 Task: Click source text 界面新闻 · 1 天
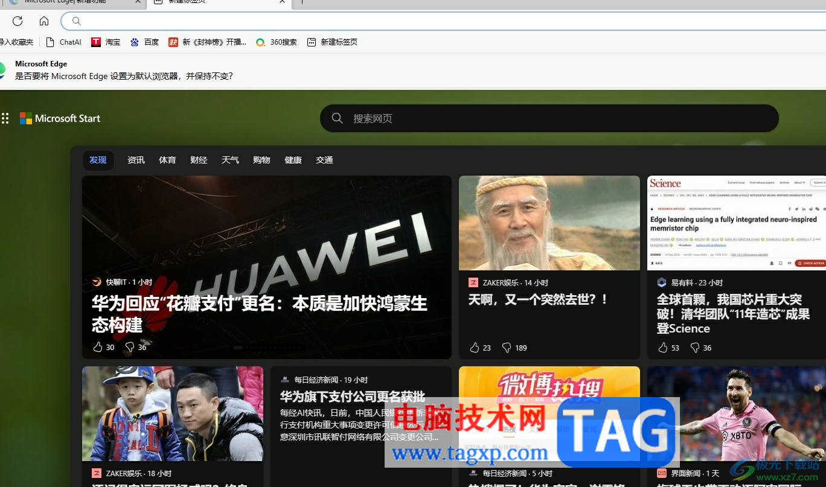696,474
